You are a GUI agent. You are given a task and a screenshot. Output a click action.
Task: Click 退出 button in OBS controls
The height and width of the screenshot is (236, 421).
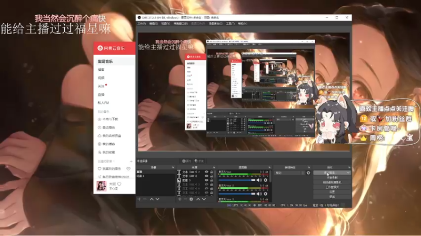click(332, 197)
